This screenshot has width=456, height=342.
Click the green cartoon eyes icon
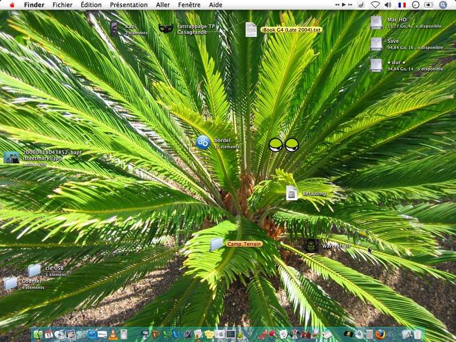click(283, 145)
